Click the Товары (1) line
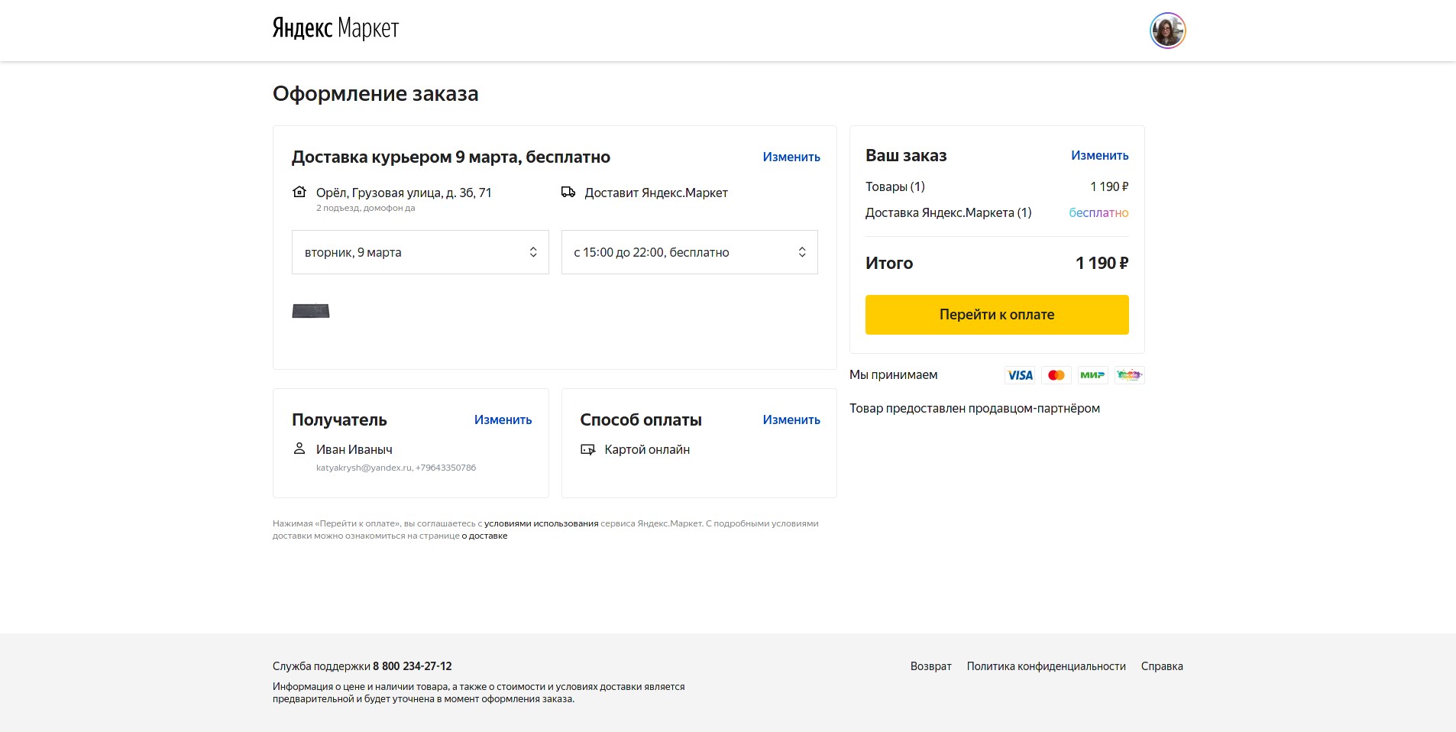The height and width of the screenshot is (732, 1456). (x=997, y=186)
